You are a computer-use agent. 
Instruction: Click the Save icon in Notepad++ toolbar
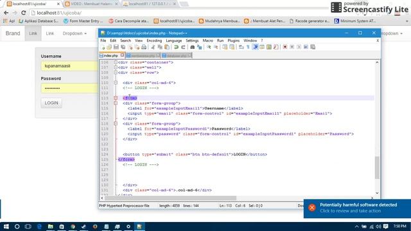pos(116,47)
